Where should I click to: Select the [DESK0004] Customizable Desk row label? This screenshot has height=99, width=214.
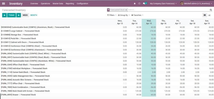pyautogui.click(x=35, y=27)
